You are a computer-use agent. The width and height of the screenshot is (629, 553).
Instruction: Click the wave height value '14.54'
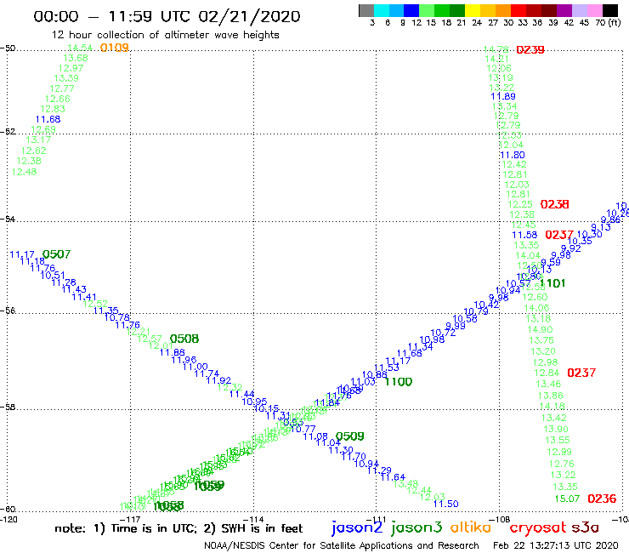[80, 48]
